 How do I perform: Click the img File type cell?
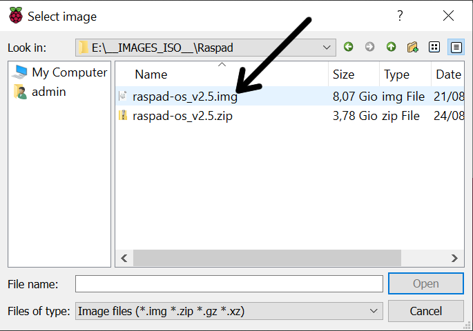pos(403,97)
